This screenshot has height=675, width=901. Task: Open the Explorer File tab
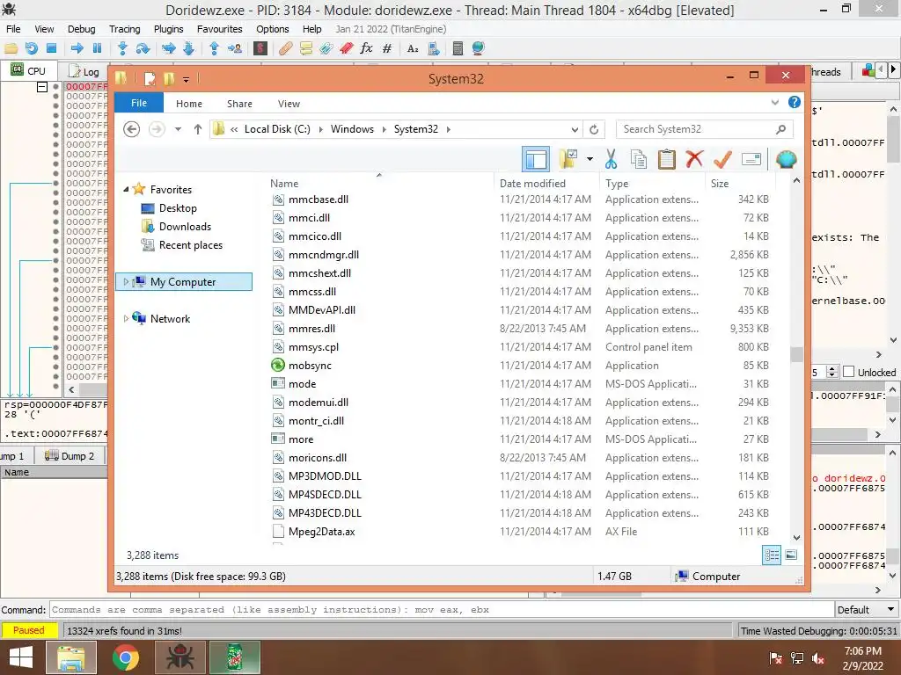click(x=139, y=103)
